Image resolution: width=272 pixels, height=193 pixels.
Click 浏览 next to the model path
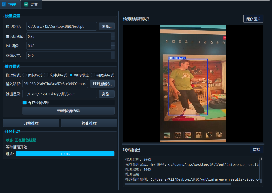(x=106, y=26)
